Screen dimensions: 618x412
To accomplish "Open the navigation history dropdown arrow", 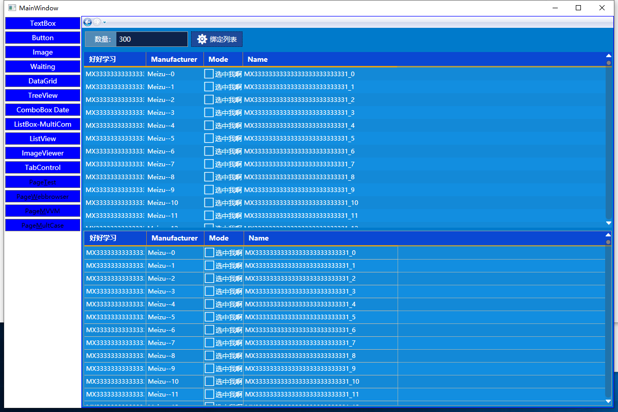I will pyautogui.click(x=105, y=23).
